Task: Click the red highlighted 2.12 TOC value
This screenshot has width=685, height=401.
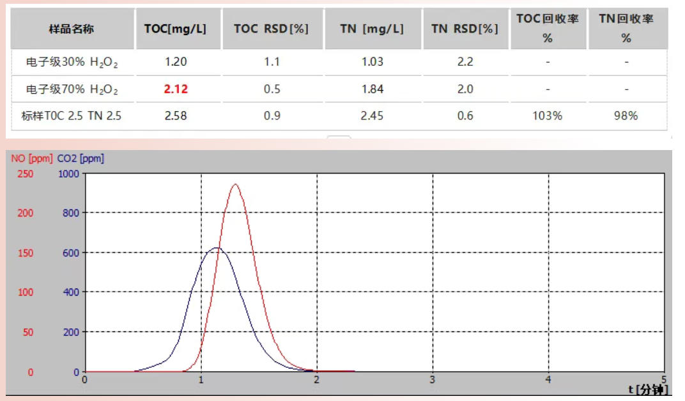Action: (176, 89)
